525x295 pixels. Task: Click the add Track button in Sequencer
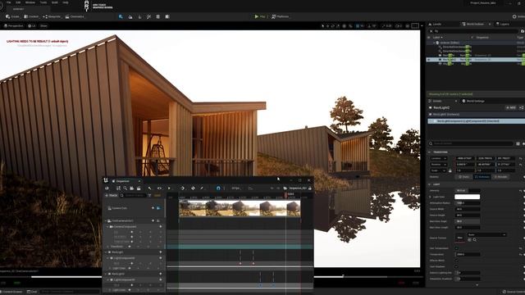tap(112, 195)
